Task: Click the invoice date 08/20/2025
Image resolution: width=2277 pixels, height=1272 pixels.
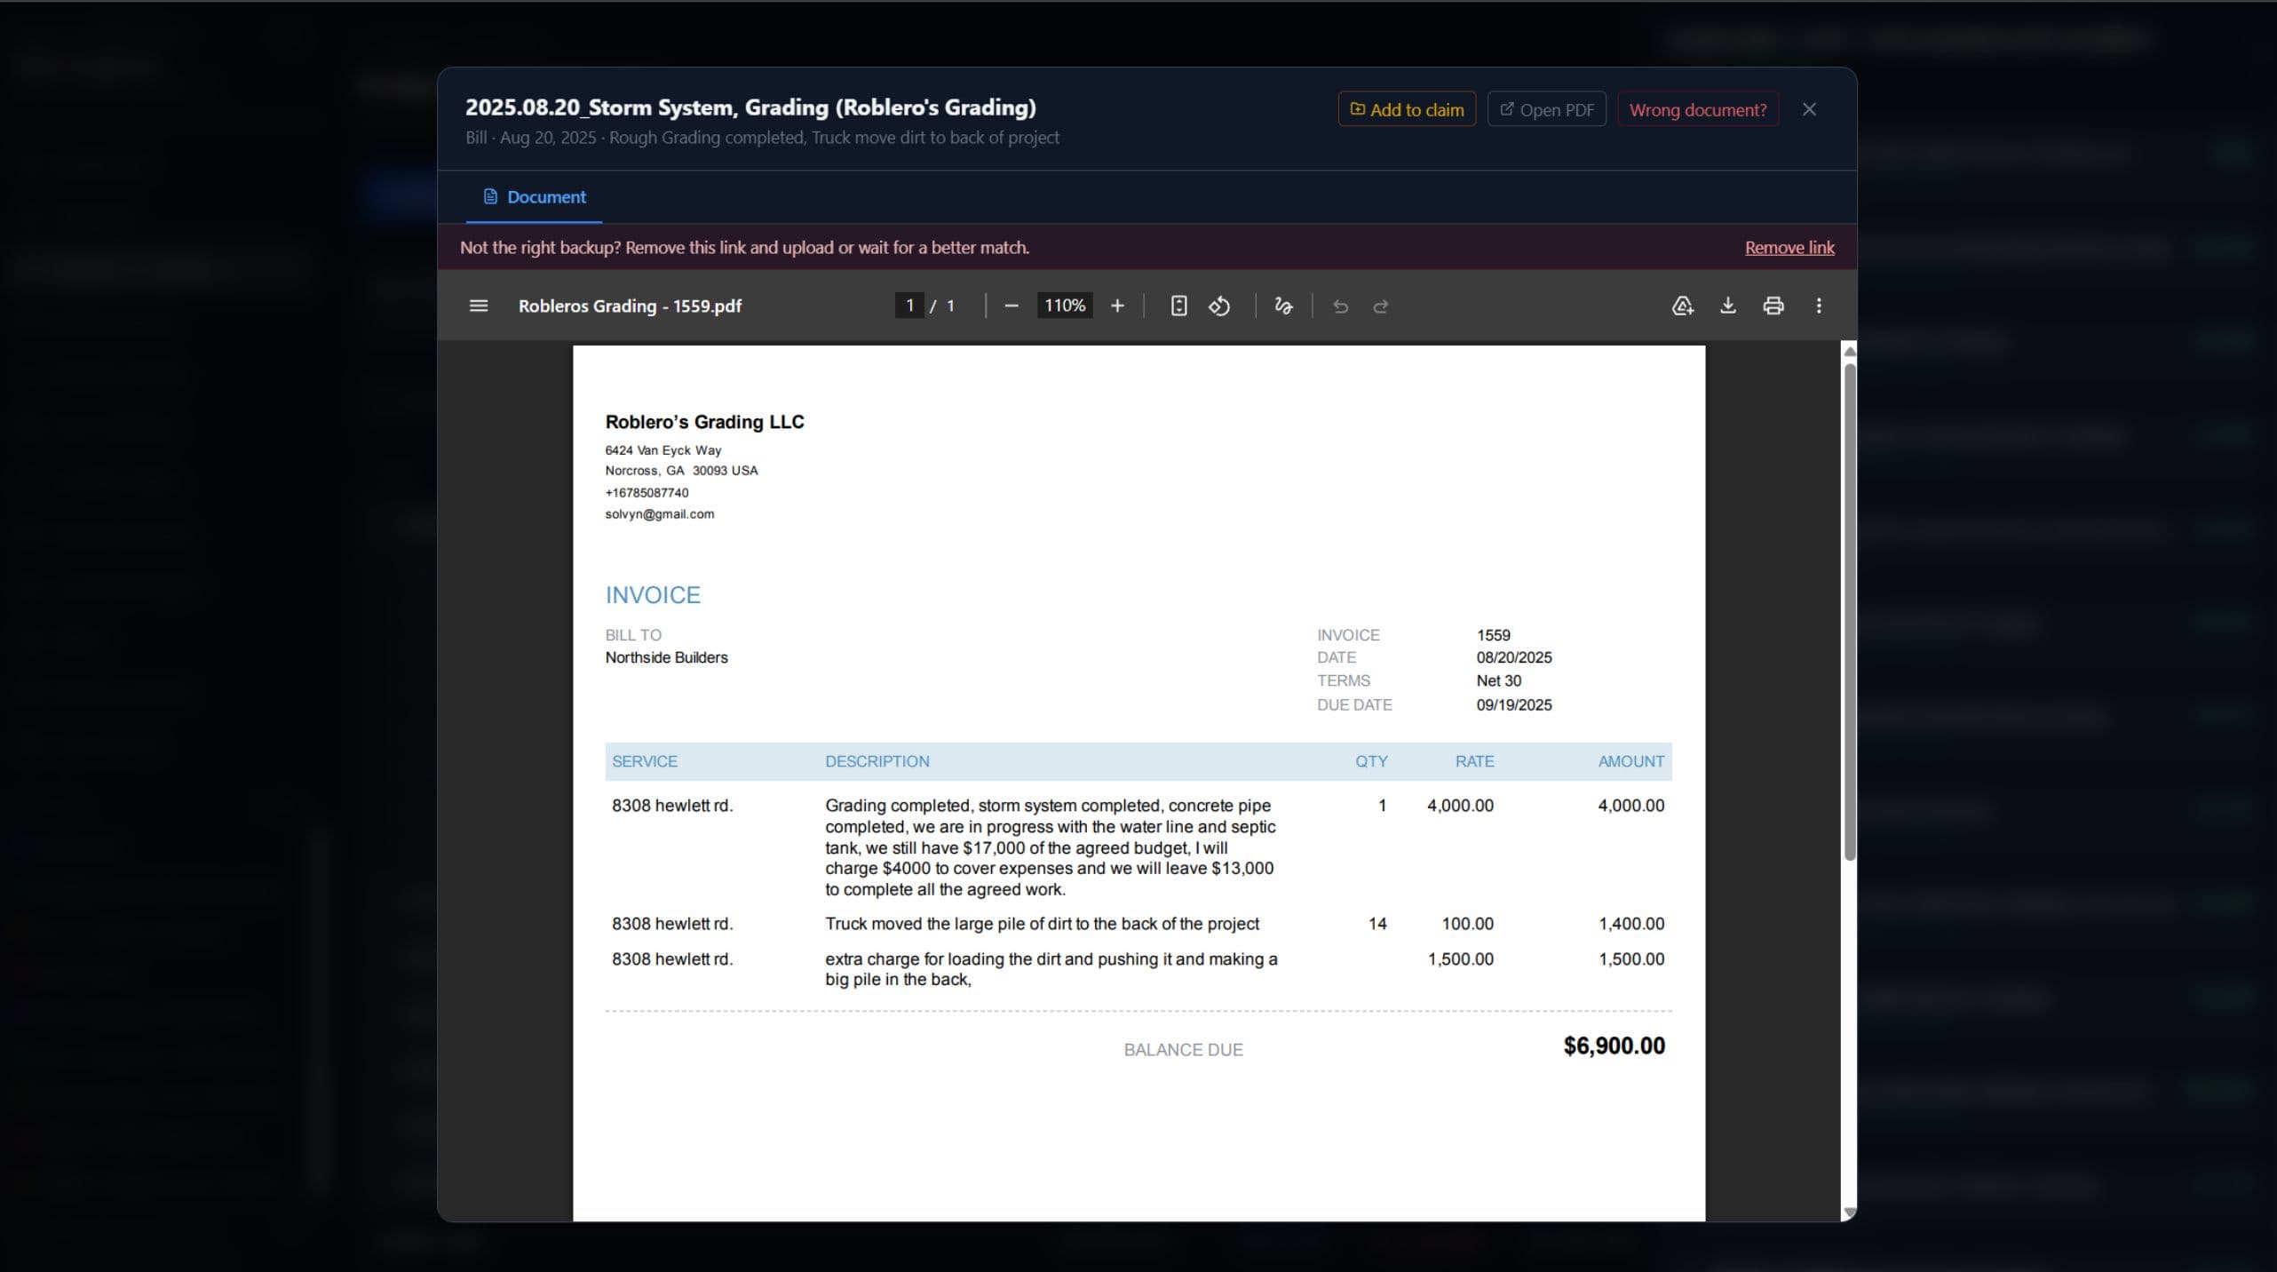Action: [x=1513, y=658]
